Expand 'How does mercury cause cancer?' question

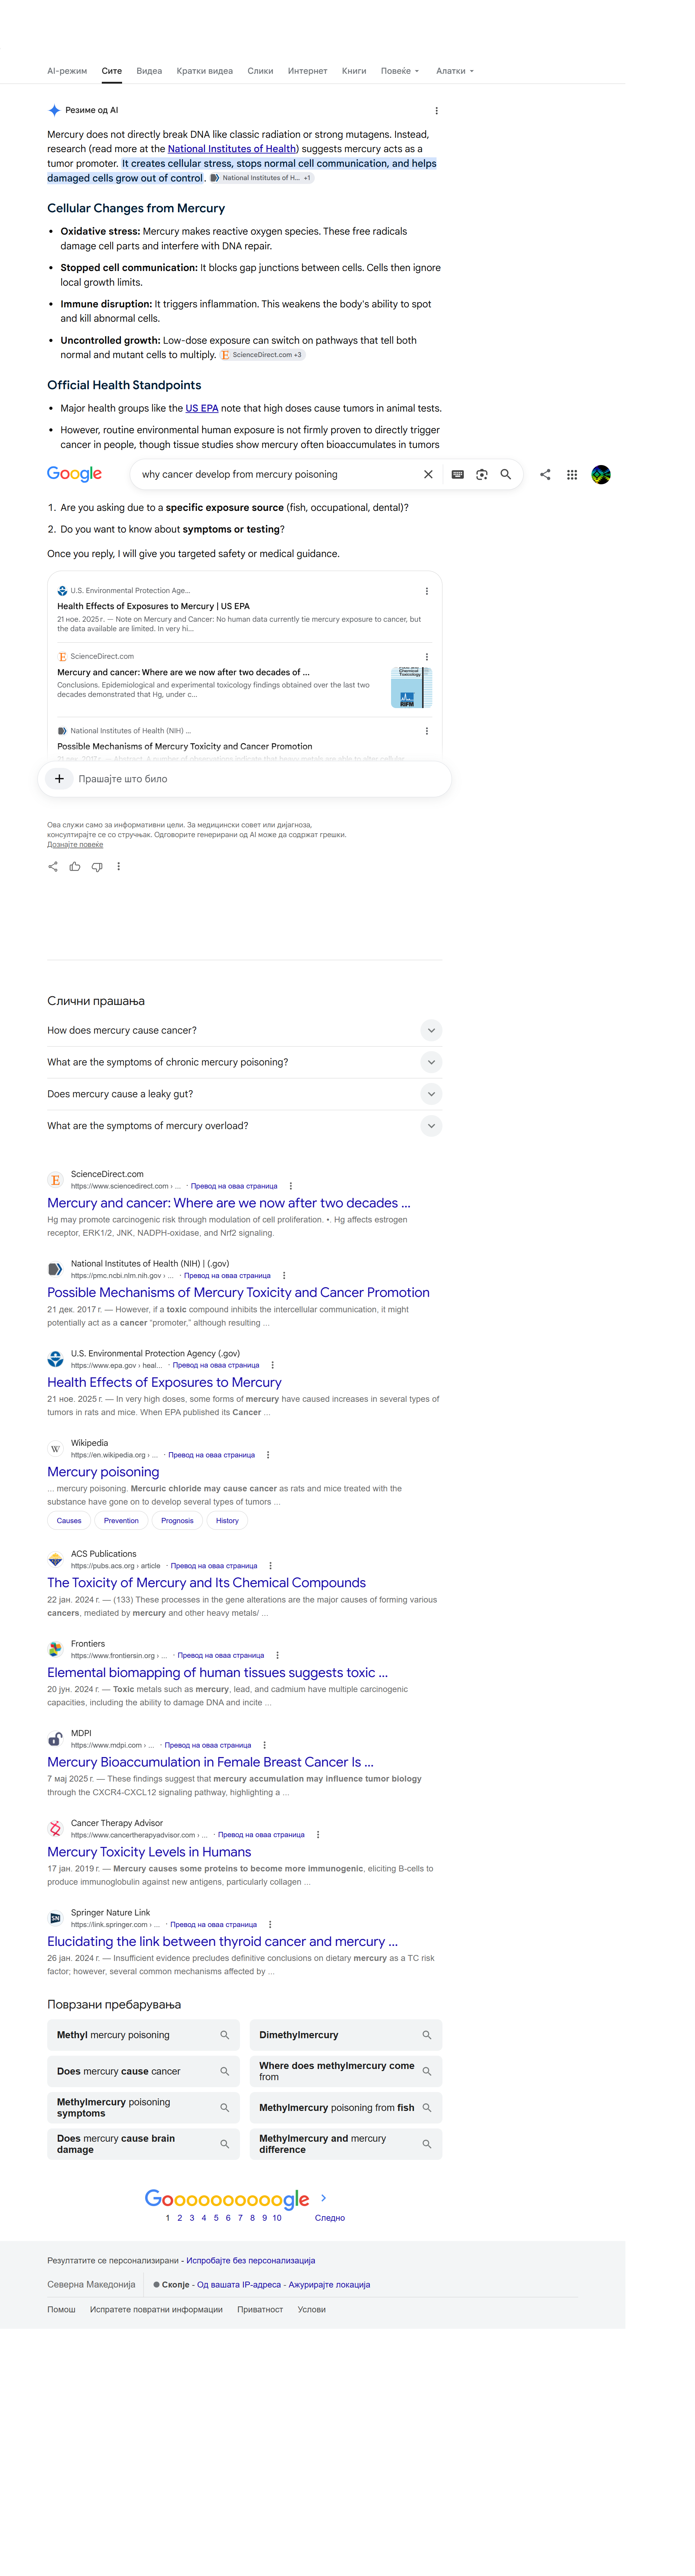coord(431,1030)
